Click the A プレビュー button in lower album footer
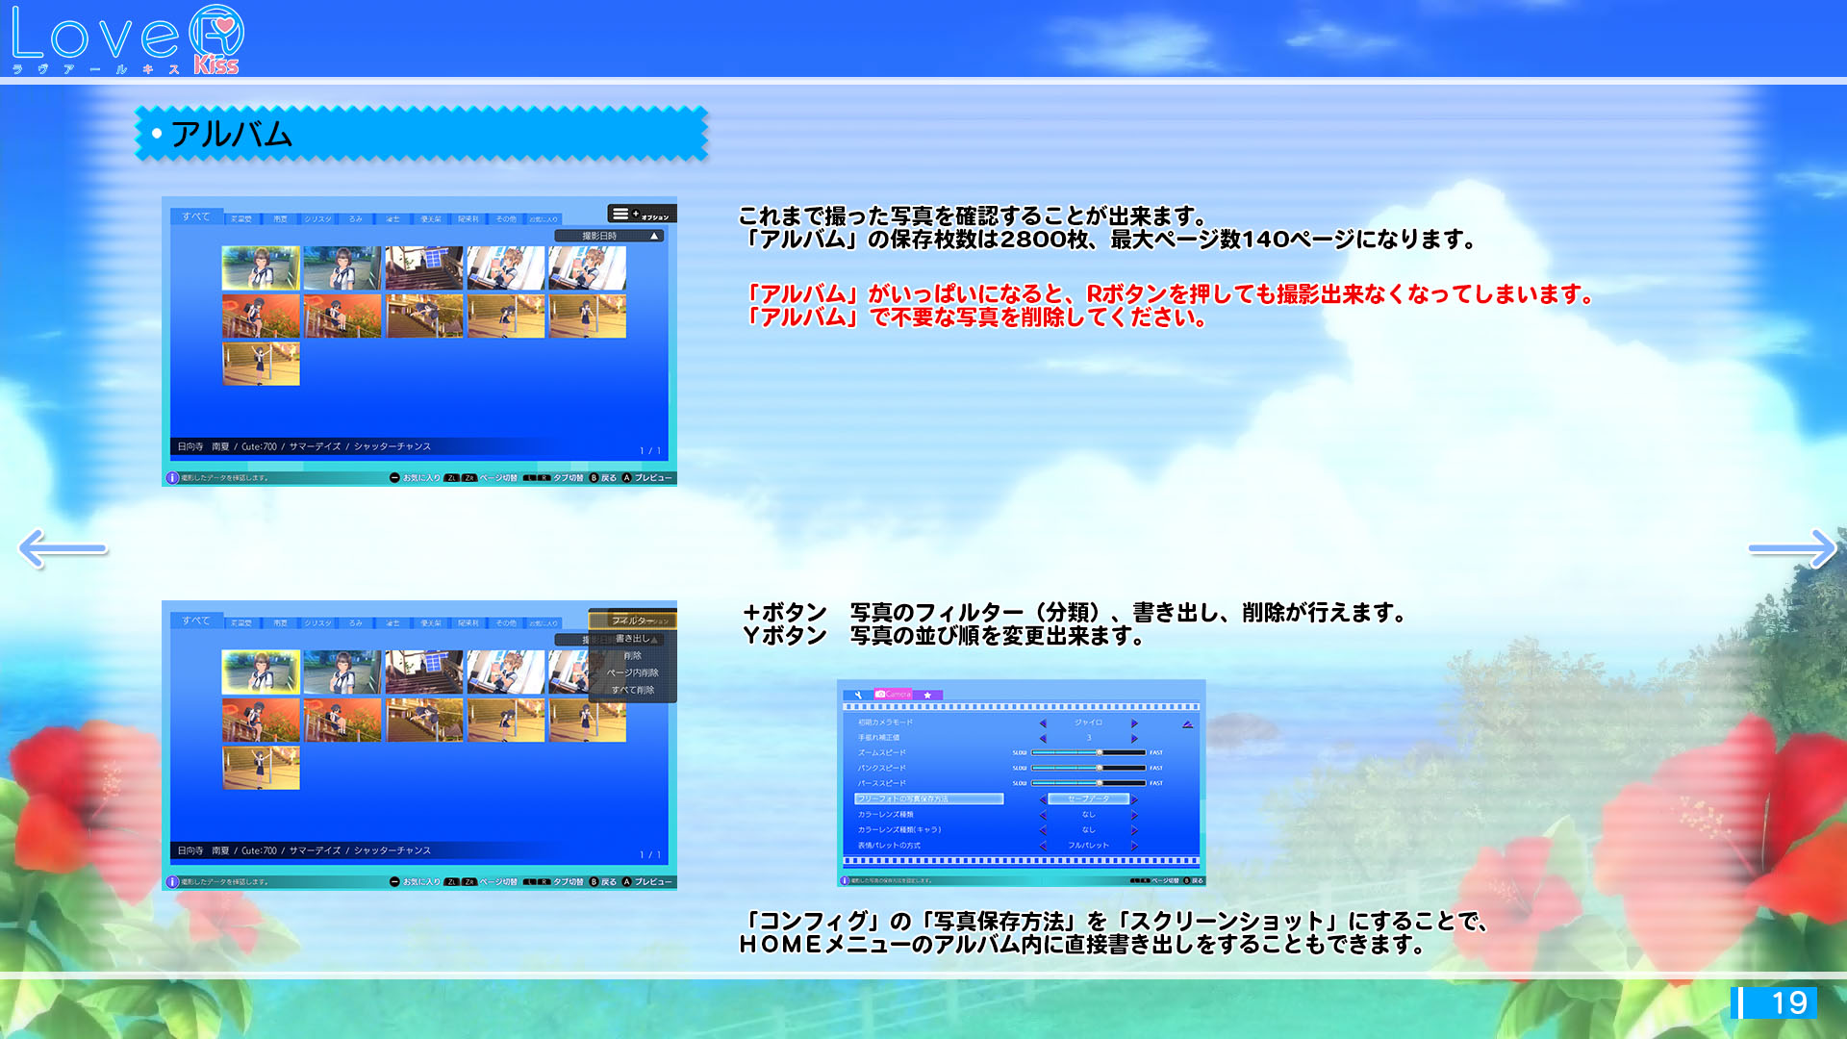Screen dimensions: 1847x1039 click(x=647, y=882)
